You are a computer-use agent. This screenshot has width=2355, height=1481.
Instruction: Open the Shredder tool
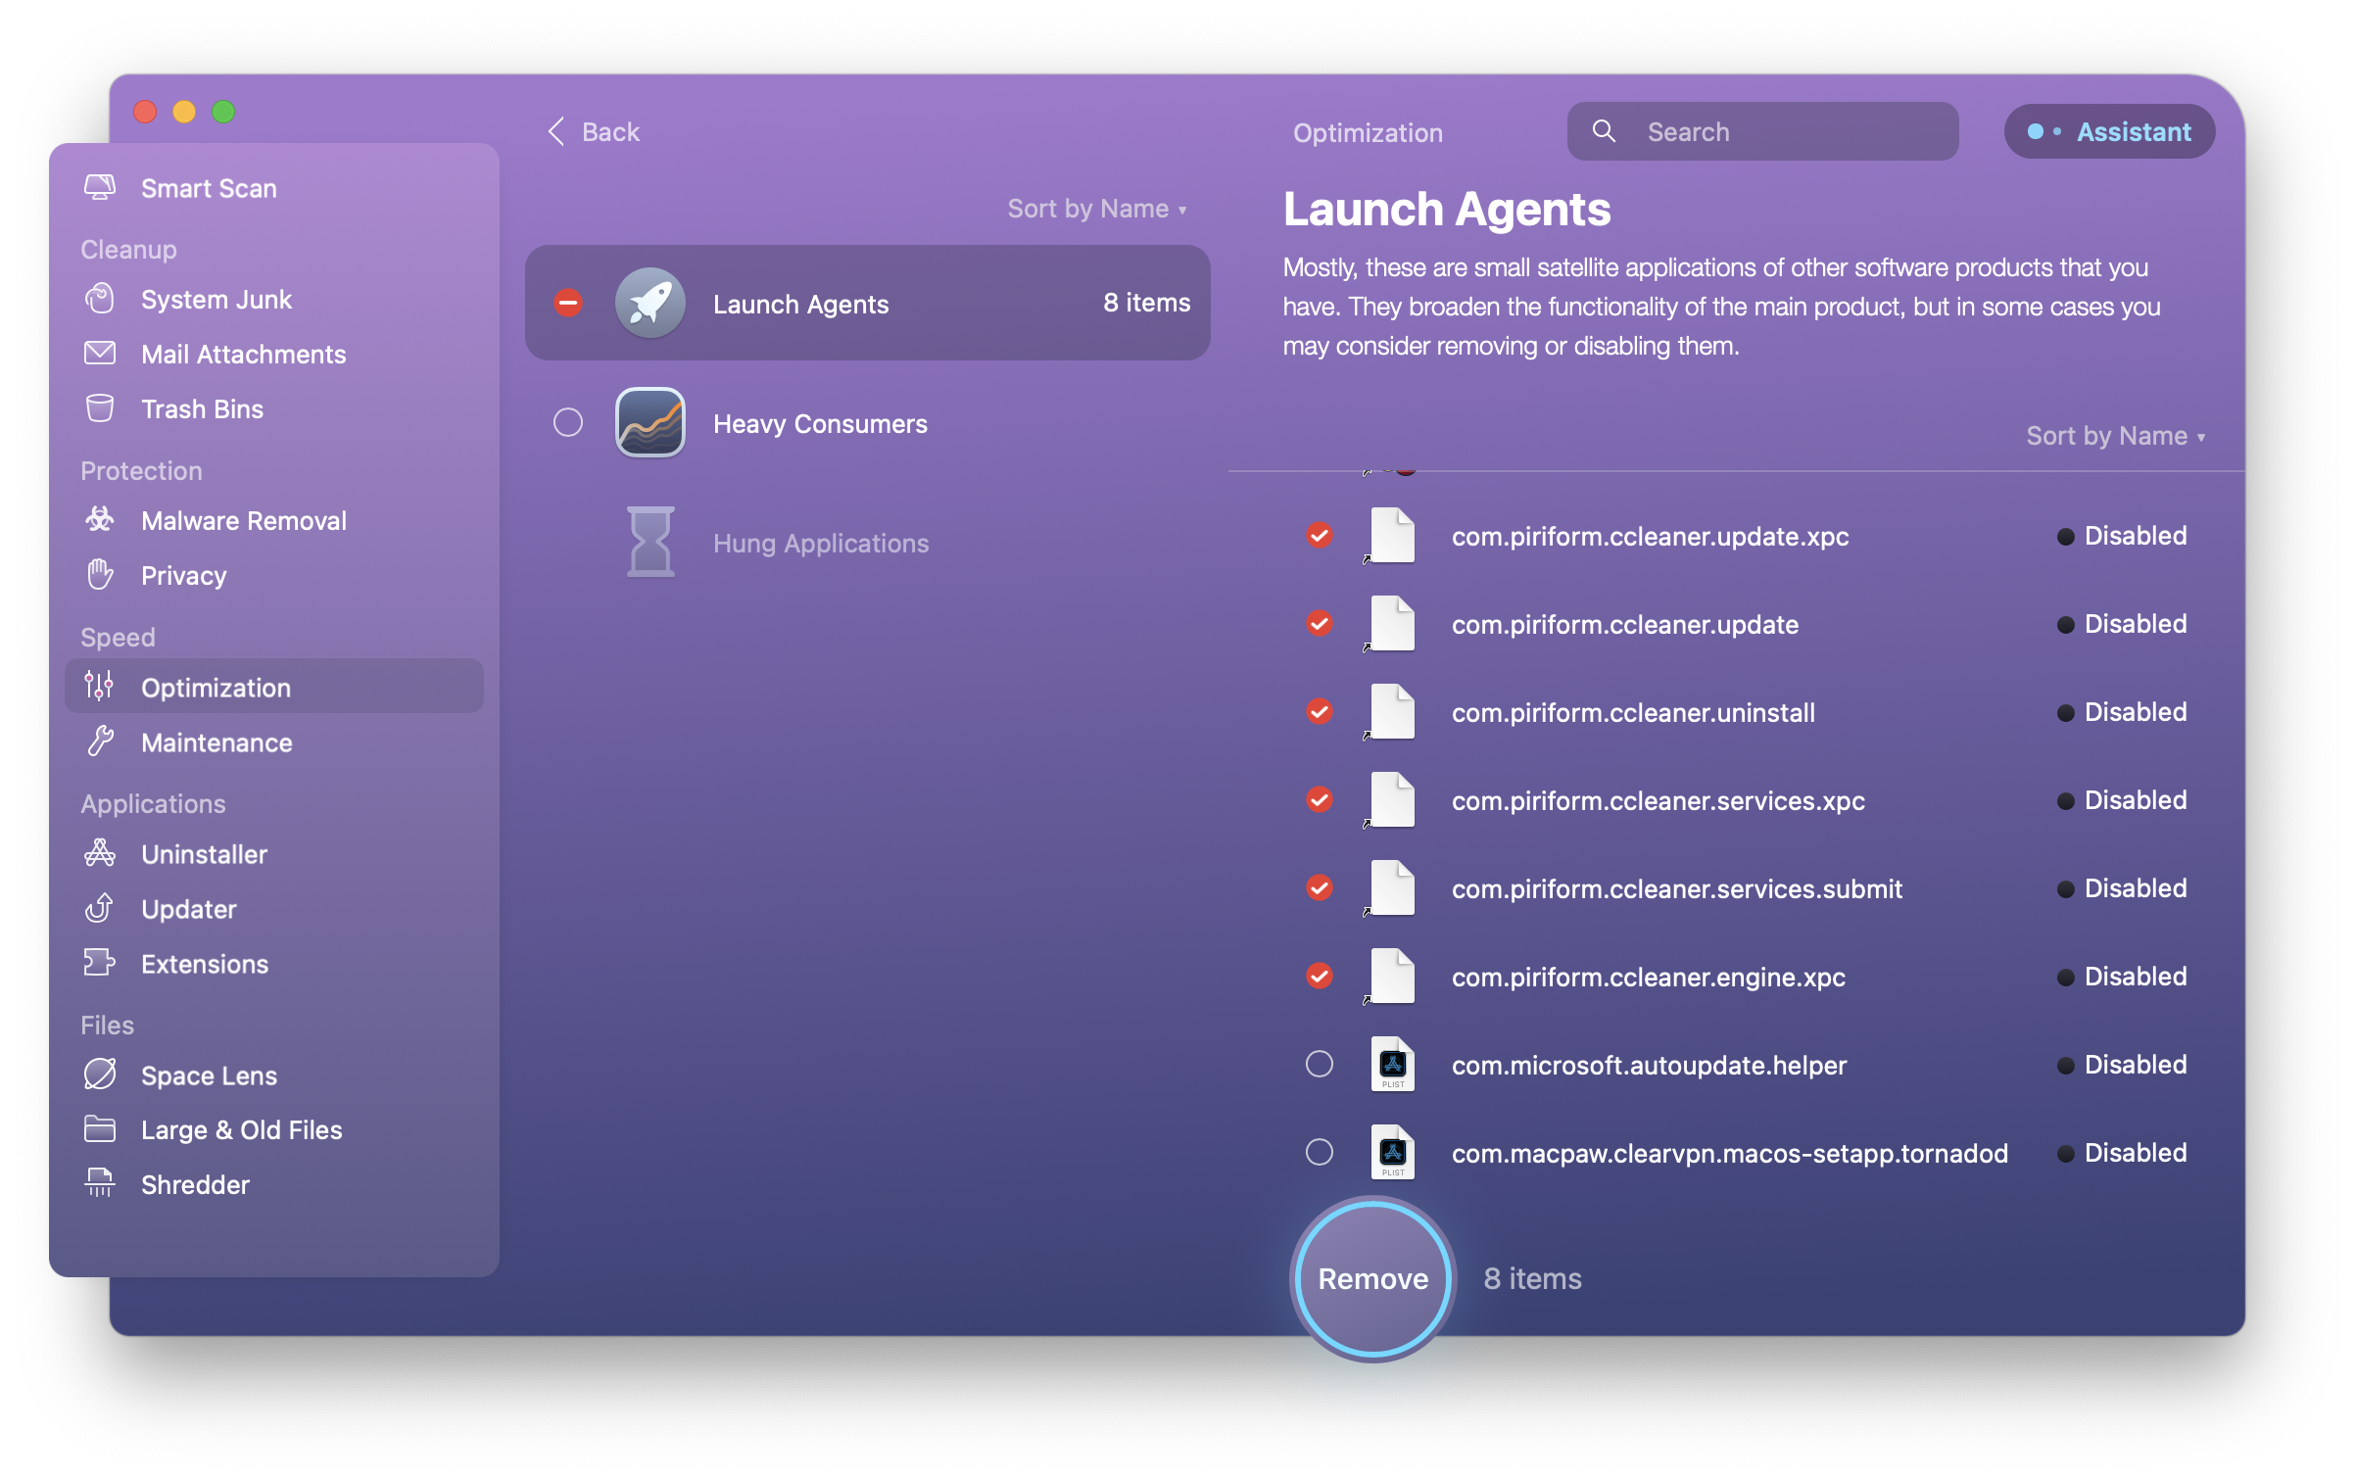click(195, 1184)
